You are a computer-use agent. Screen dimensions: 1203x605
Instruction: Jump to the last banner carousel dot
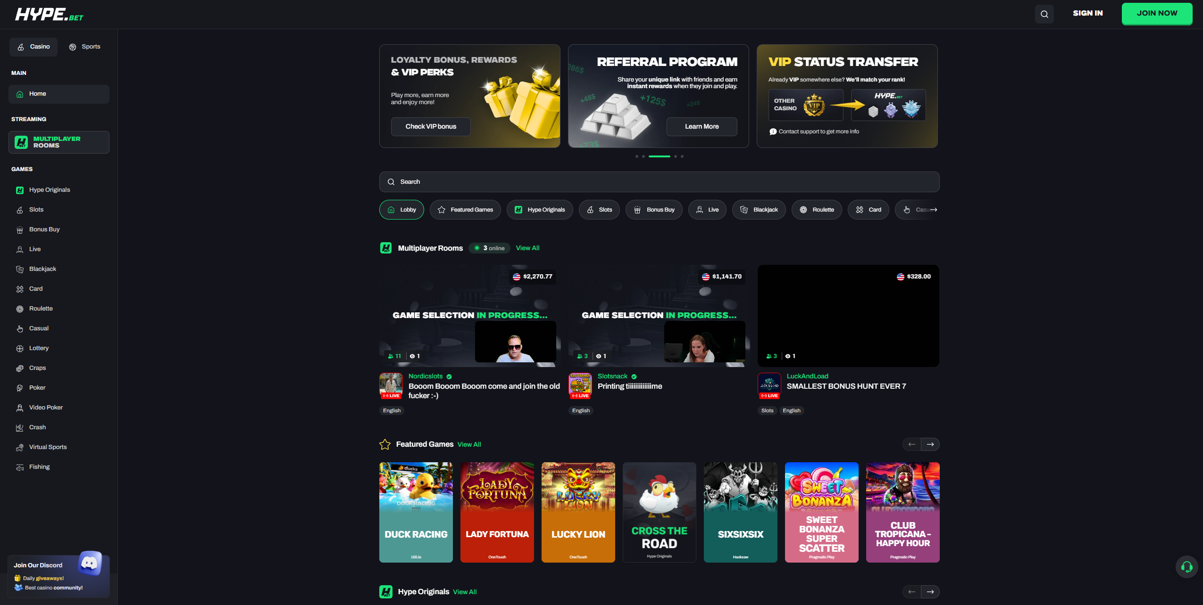click(x=682, y=156)
